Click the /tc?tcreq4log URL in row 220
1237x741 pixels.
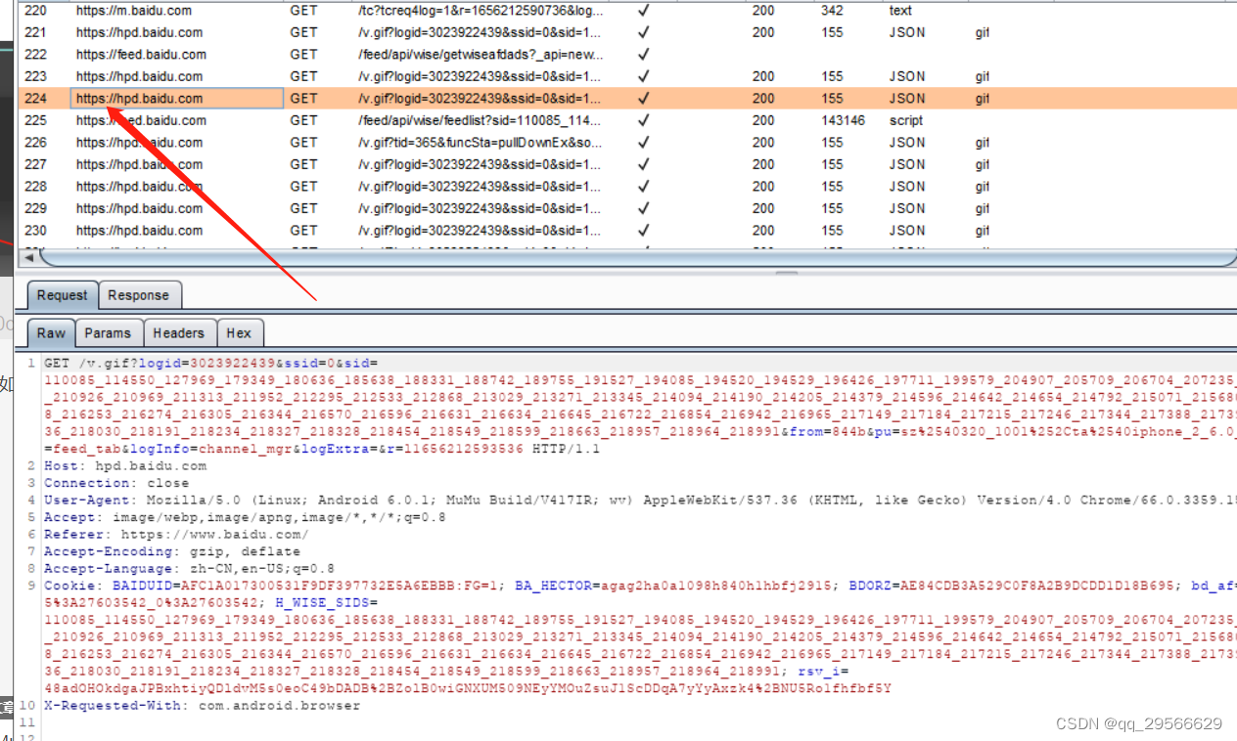click(x=481, y=11)
